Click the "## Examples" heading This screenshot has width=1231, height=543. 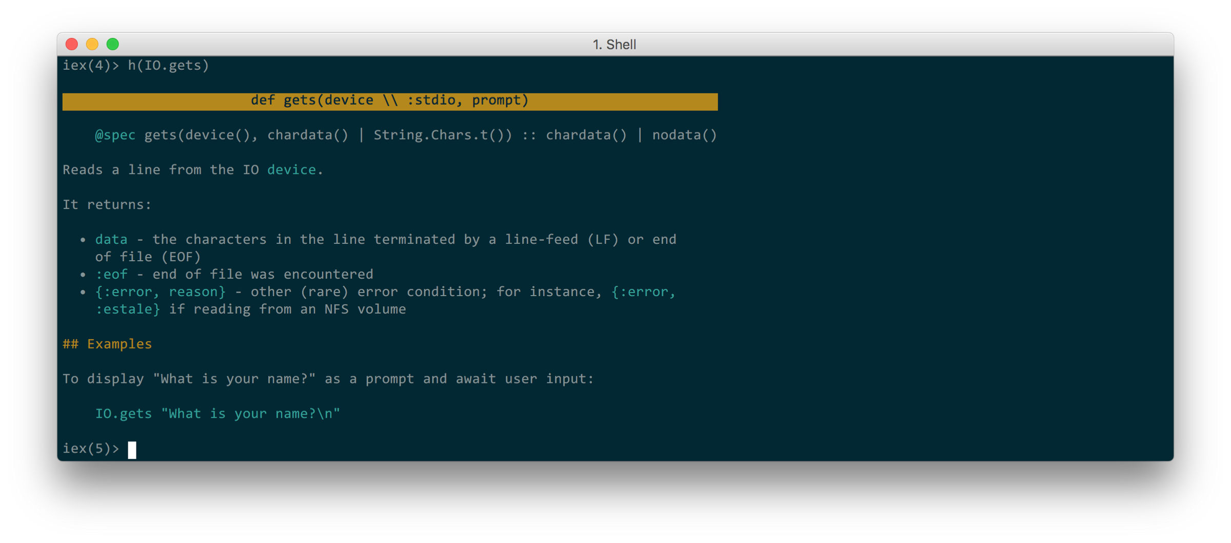click(x=107, y=344)
